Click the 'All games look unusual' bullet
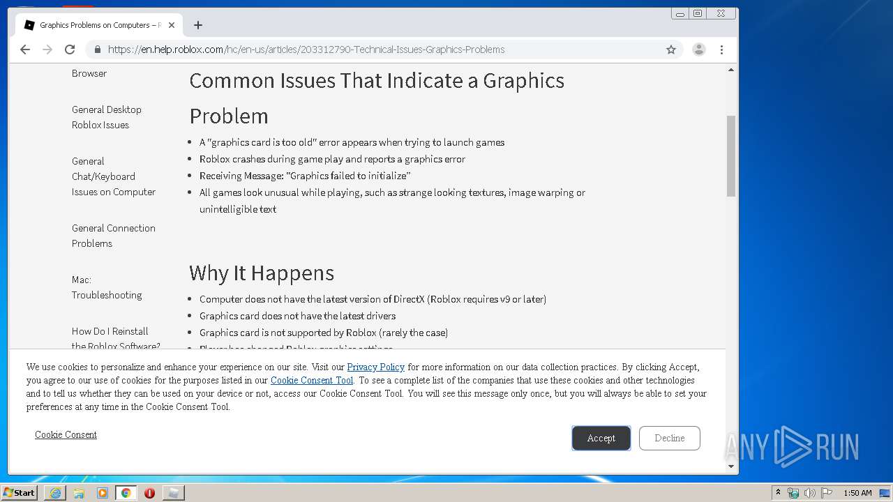The width and height of the screenshot is (893, 502). click(392, 201)
